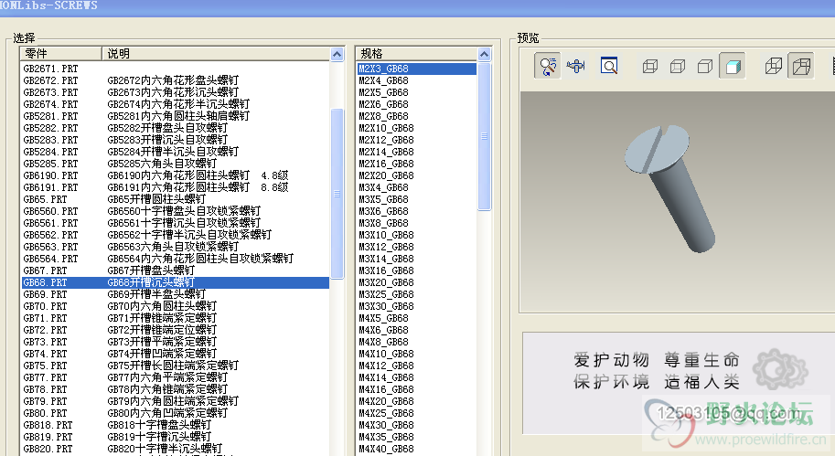Click the specifications list scrollbar thumb
The image size is (835, 456).
484,137
